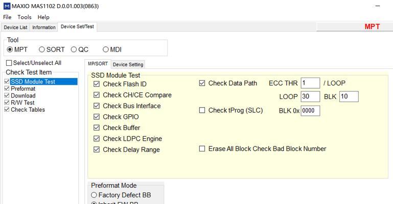
Task: Open the Device Setting sub-tab
Action: pos(128,64)
